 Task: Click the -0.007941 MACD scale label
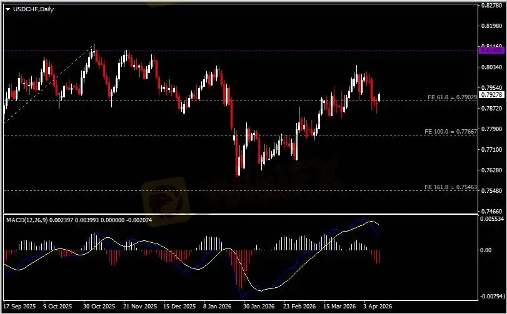491,297
